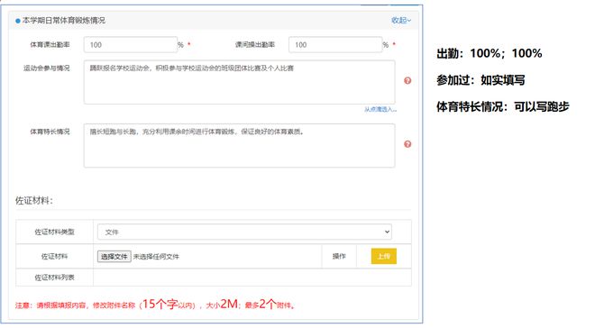The image size is (595, 328).
Task: Click the 体育特长情况 text area
Action: coord(240,145)
